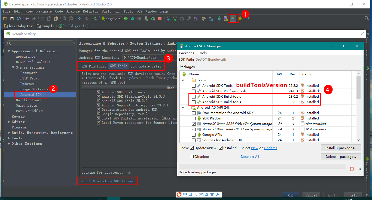This screenshot has height=200, width=372.
Task: Open the Packages menu in SDK Manager
Action: coord(186,53)
